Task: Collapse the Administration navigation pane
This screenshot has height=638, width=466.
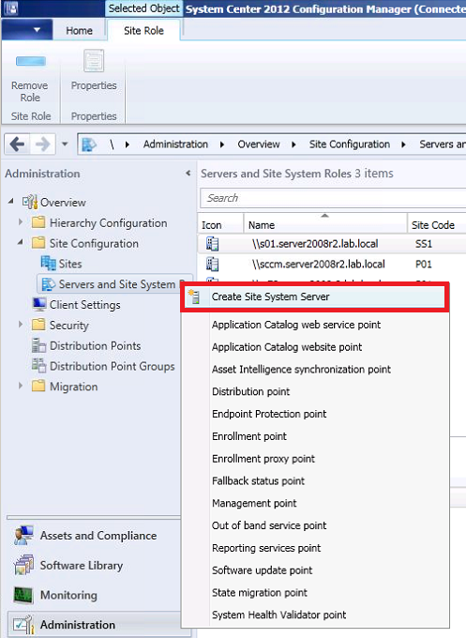Action: 188,174
